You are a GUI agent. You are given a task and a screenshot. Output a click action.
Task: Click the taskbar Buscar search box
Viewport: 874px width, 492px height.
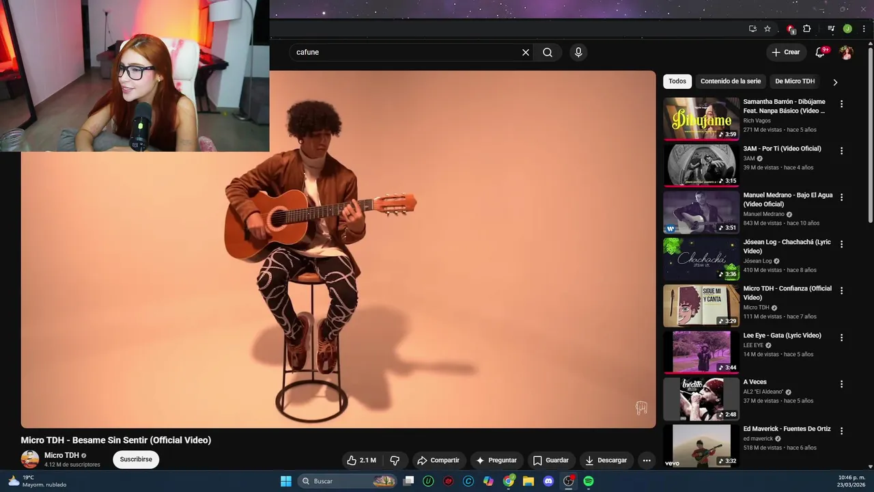coord(348,481)
